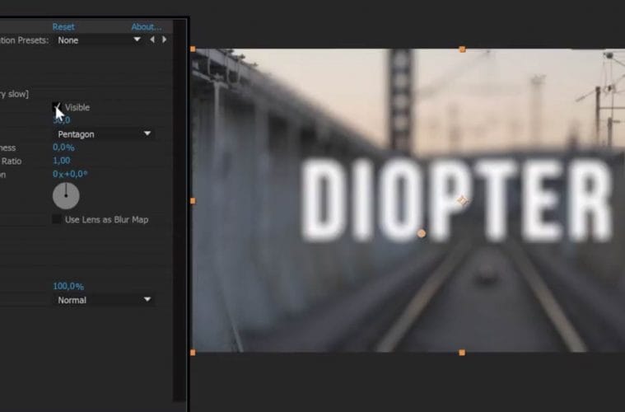Click the 0,0% roundness value
Image resolution: width=625 pixels, height=412 pixels.
tap(63, 147)
